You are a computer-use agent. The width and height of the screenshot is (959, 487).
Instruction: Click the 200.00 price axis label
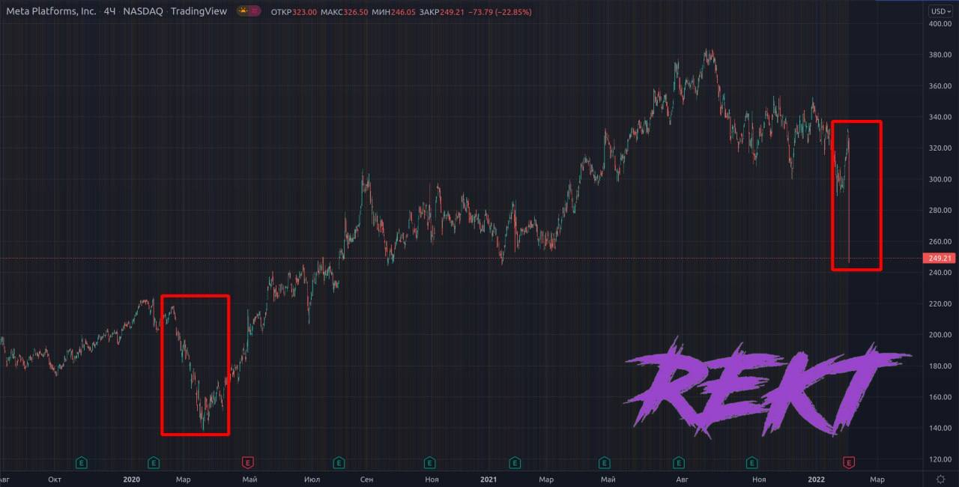click(x=940, y=335)
